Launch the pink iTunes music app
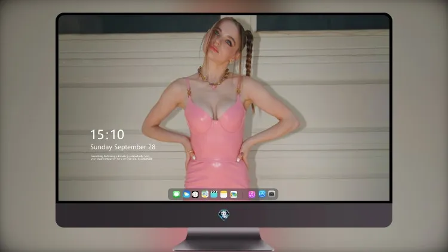 coord(251,194)
